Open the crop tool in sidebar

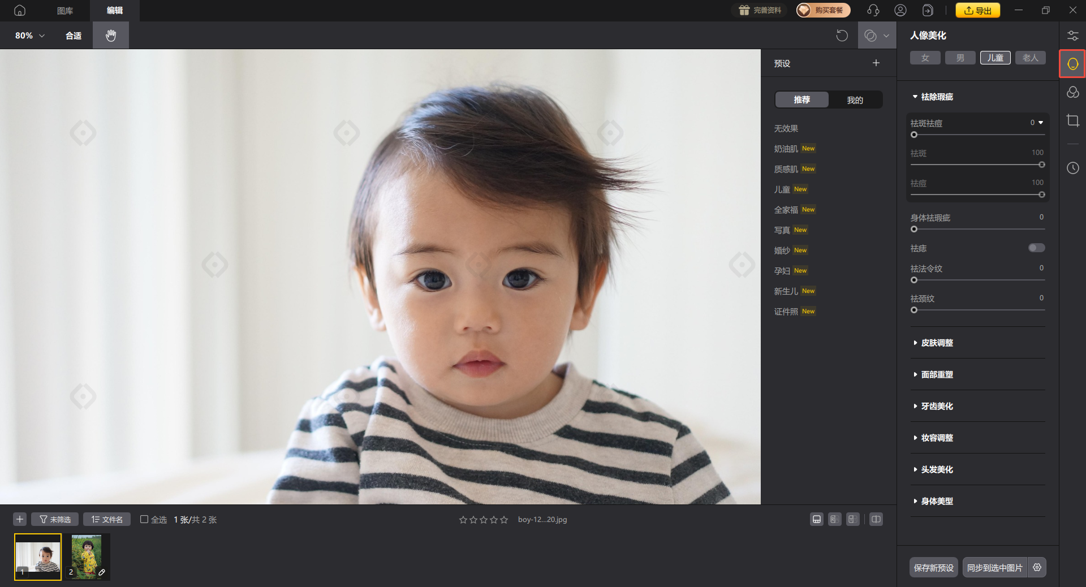coord(1072,120)
